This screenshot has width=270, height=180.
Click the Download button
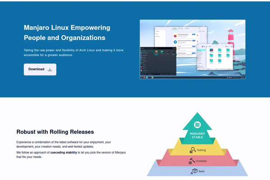click(x=40, y=69)
